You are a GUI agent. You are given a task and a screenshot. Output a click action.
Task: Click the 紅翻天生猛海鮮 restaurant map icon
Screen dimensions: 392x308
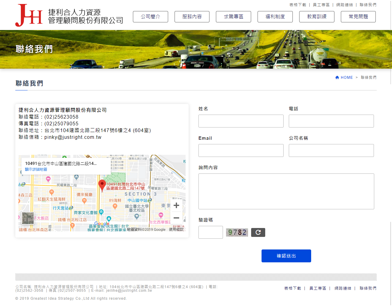(51, 192)
